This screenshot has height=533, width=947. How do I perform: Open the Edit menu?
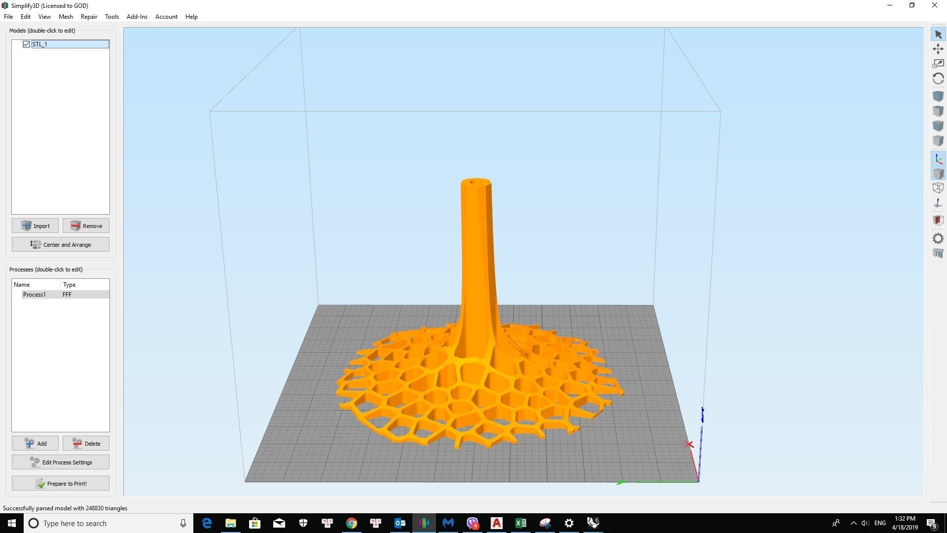tap(26, 17)
